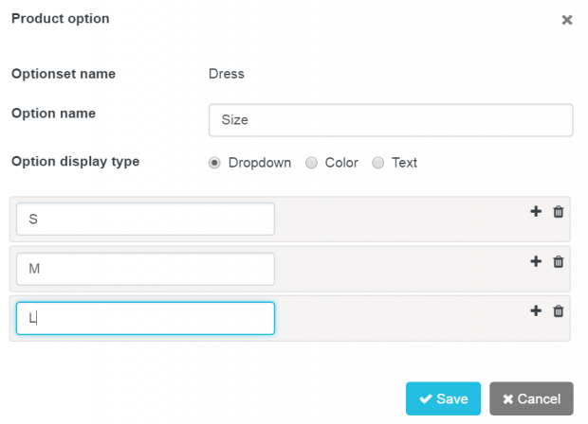Add a new value after the L row
588x424 pixels.
pyautogui.click(x=536, y=310)
